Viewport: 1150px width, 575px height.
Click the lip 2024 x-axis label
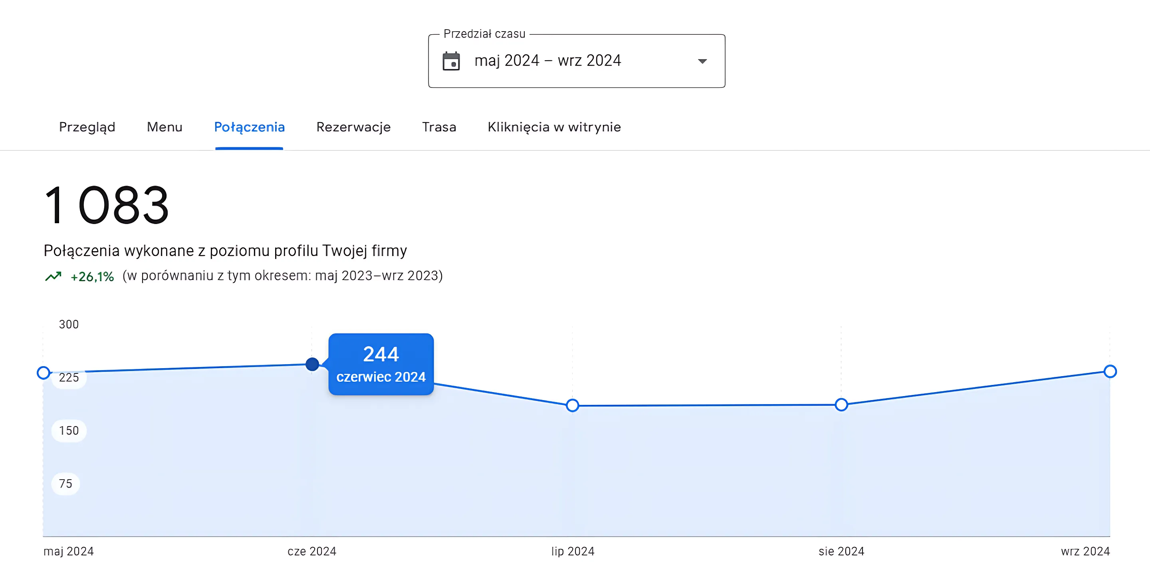click(x=573, y=551)
